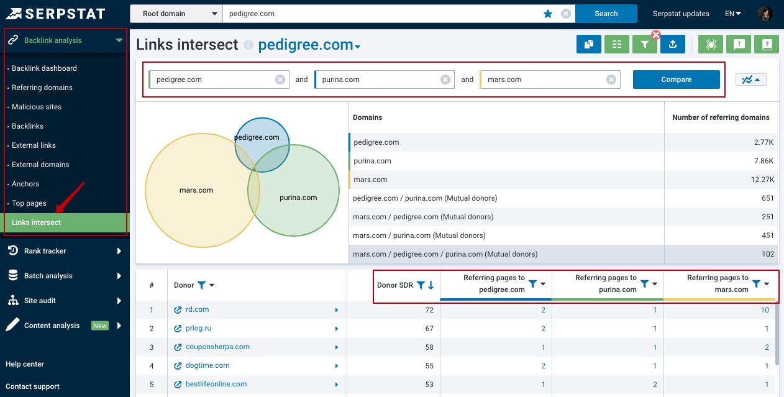784x397 pixels.
Task: Open Anchors in sidebar
Action: tap(25, 184)
